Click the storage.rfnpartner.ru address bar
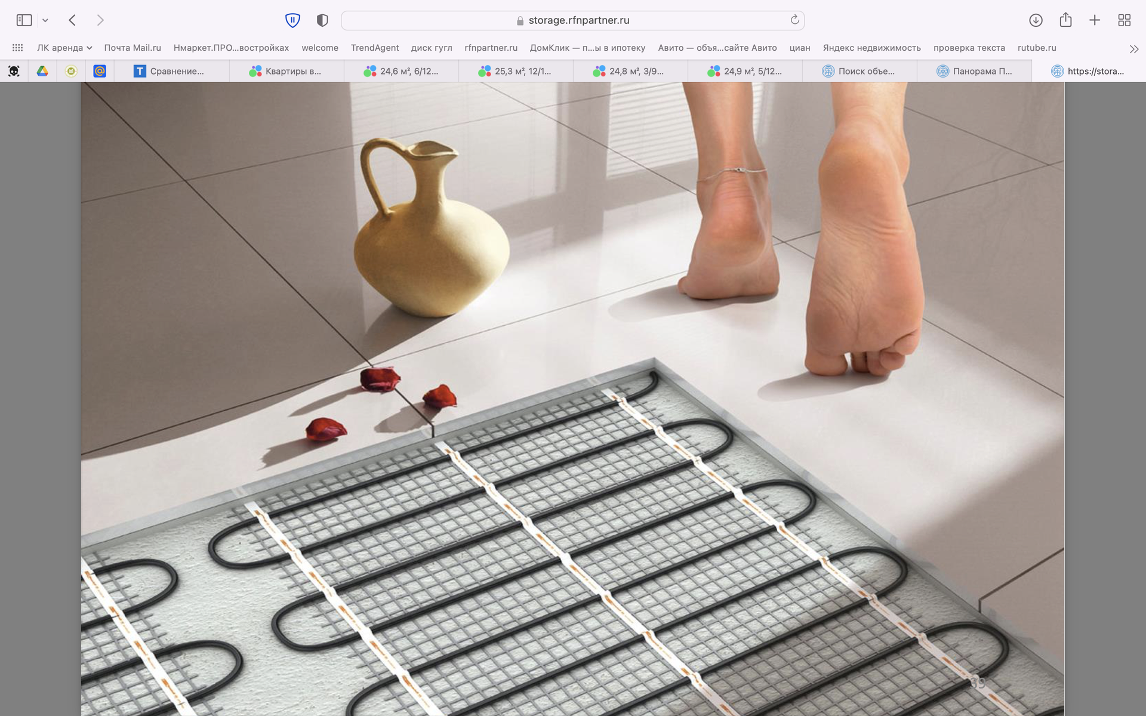The height and width of the screenshot is (716, 1146). [572, 20]
